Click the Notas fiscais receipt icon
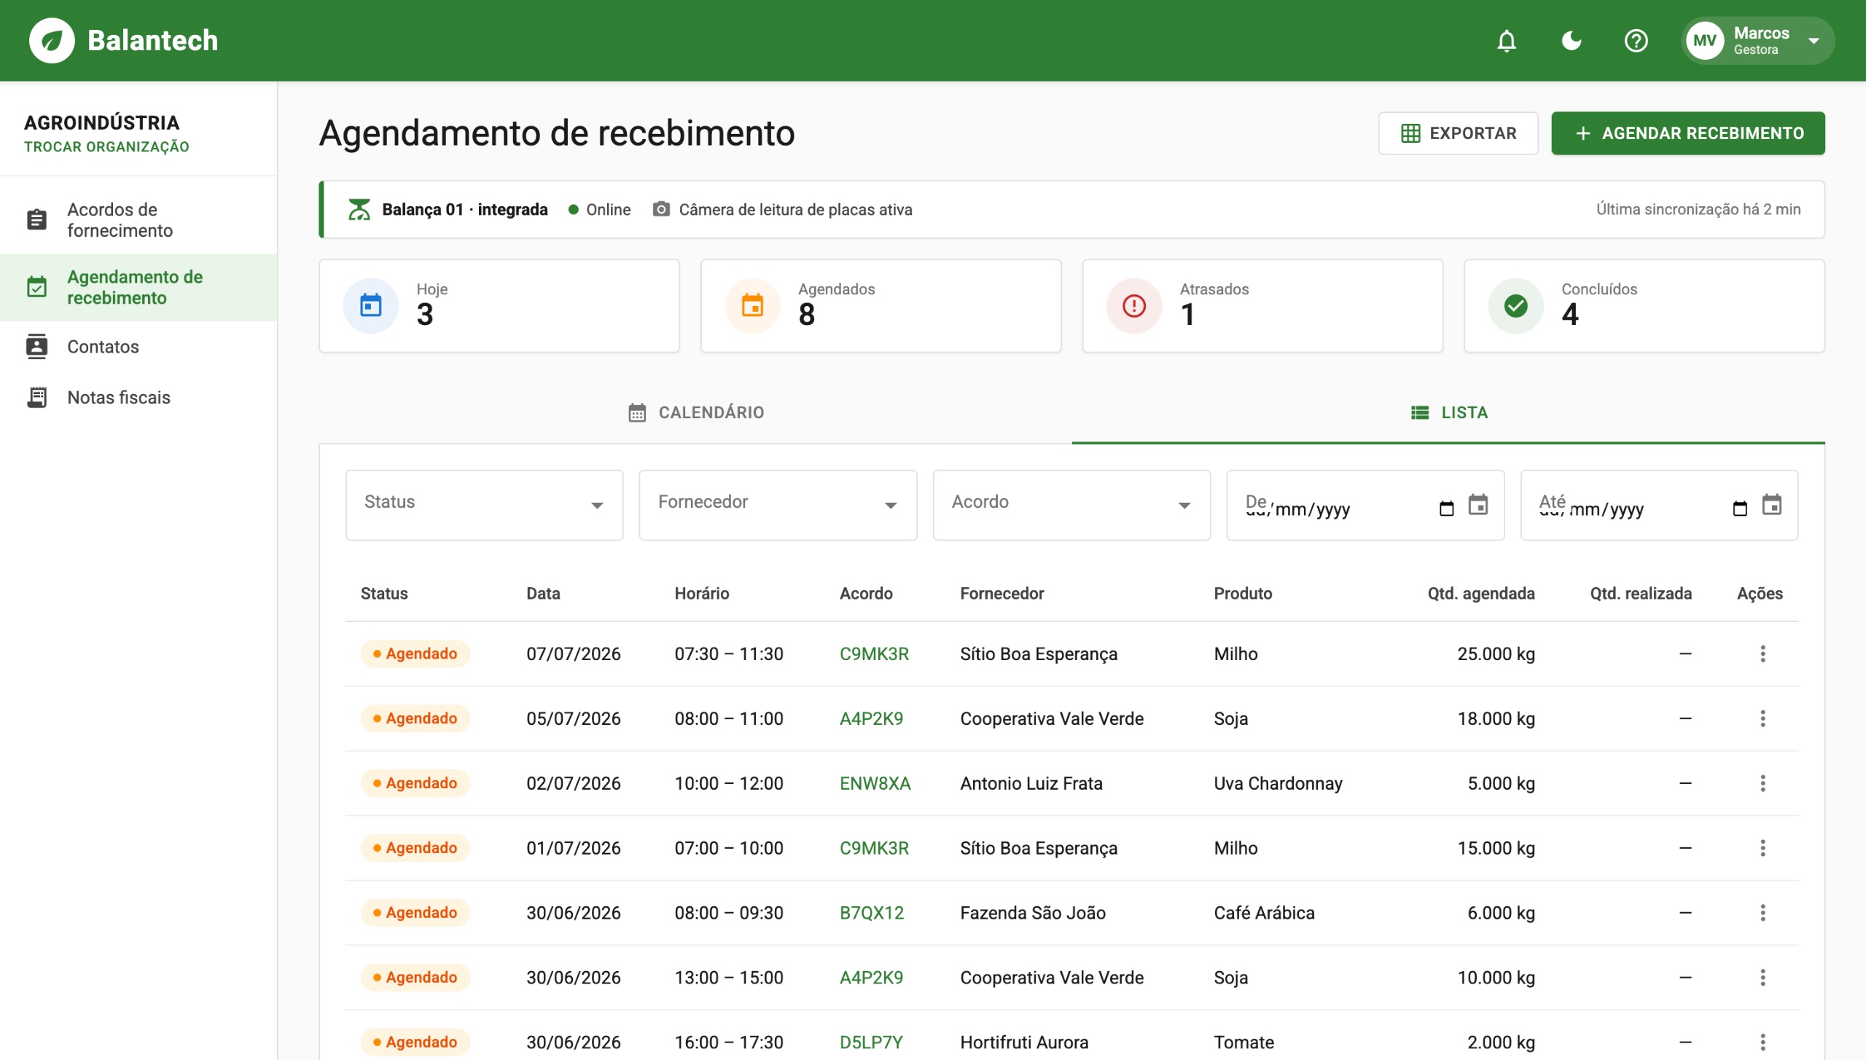This screenshot has height=1060, width=1866. coord(36,397)
